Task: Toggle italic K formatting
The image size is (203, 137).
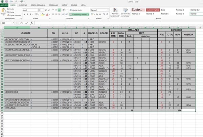Action: (x=27, y=14)
